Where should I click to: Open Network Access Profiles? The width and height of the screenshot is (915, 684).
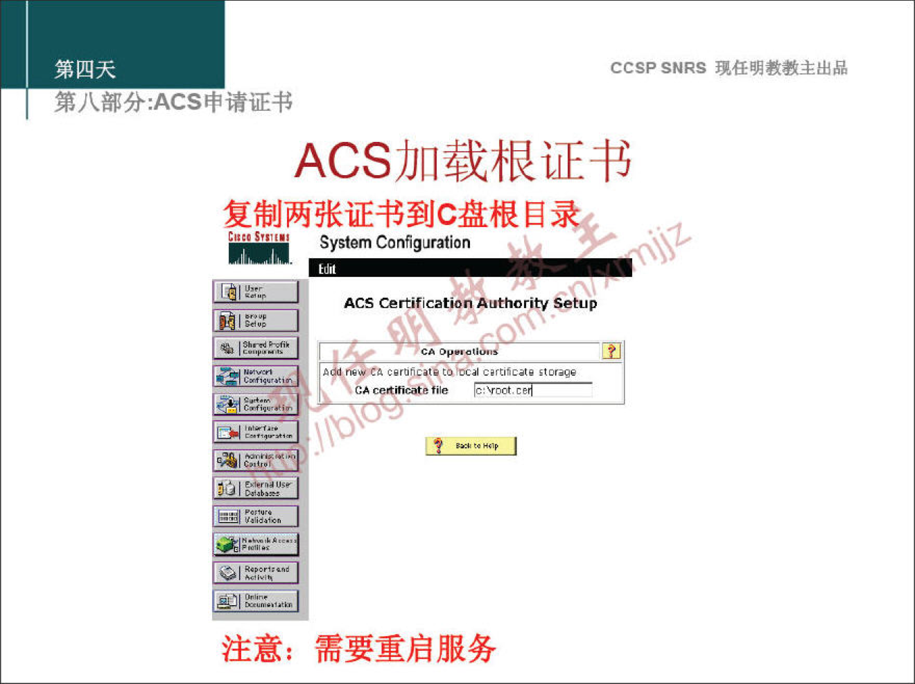click(x=256, y=544)
